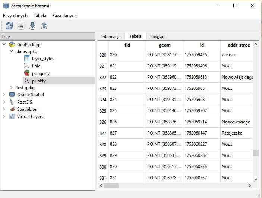Select the linie layer entry
The width and height of the screenshot is (262, 198).
point(36,66)
